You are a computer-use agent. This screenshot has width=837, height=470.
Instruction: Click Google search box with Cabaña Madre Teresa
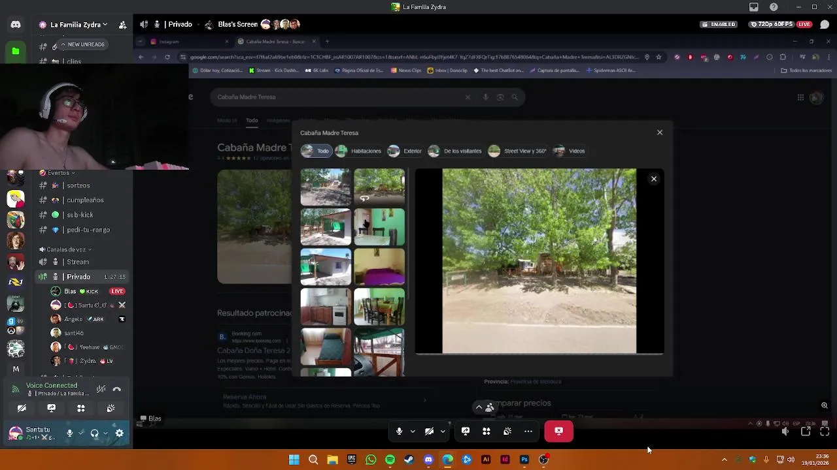click(367, 97)
